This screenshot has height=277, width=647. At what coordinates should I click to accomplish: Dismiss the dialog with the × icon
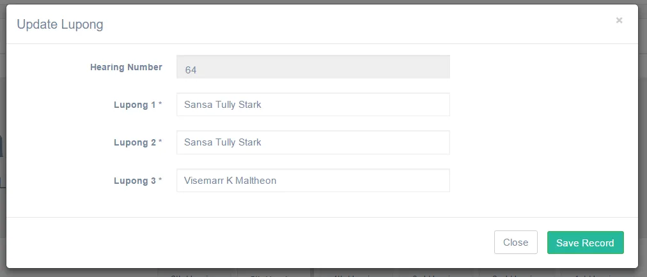click(x=619, y=20)
